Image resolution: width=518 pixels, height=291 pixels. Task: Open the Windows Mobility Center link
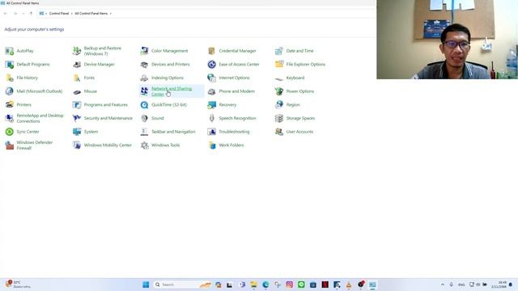tap(108, 145)
